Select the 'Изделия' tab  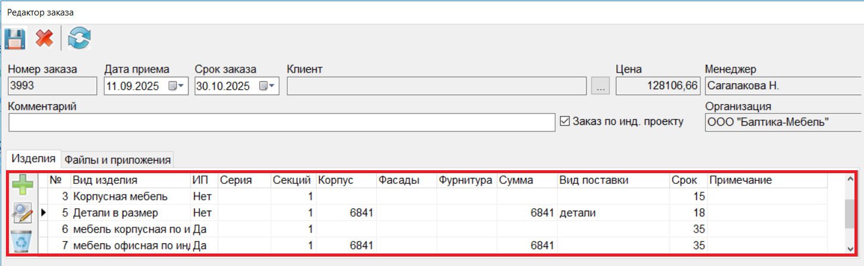click(34, 159)
